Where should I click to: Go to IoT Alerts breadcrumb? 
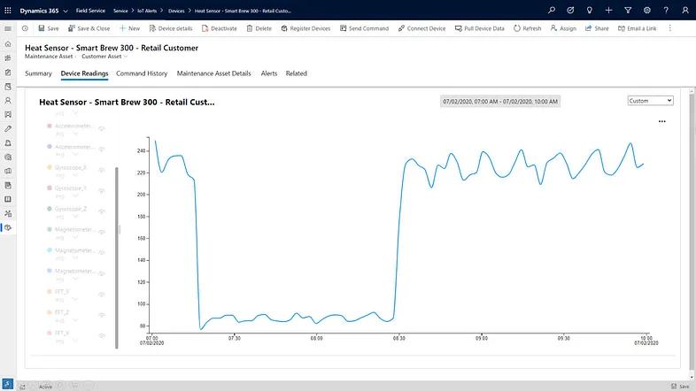tap(147, 11)
